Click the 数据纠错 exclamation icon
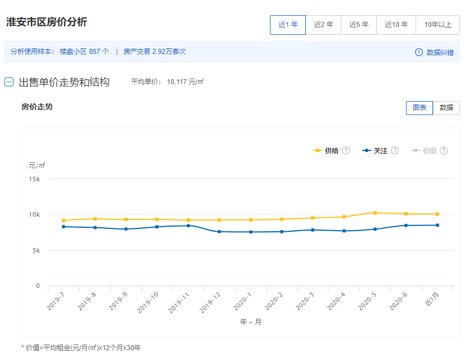 pos(418,52)
